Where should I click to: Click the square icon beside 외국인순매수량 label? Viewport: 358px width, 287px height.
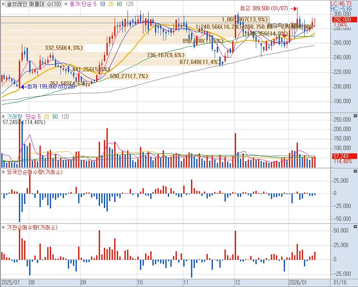click(3, 172)
